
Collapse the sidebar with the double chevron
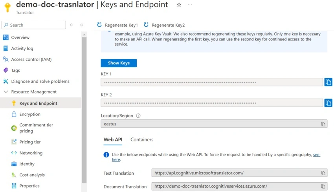(82, 25)
